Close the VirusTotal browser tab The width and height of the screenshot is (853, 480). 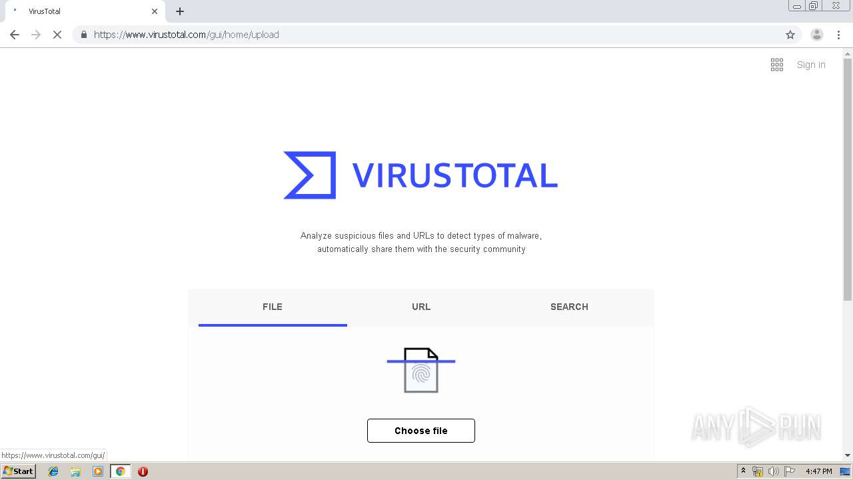tap(155, 11)
